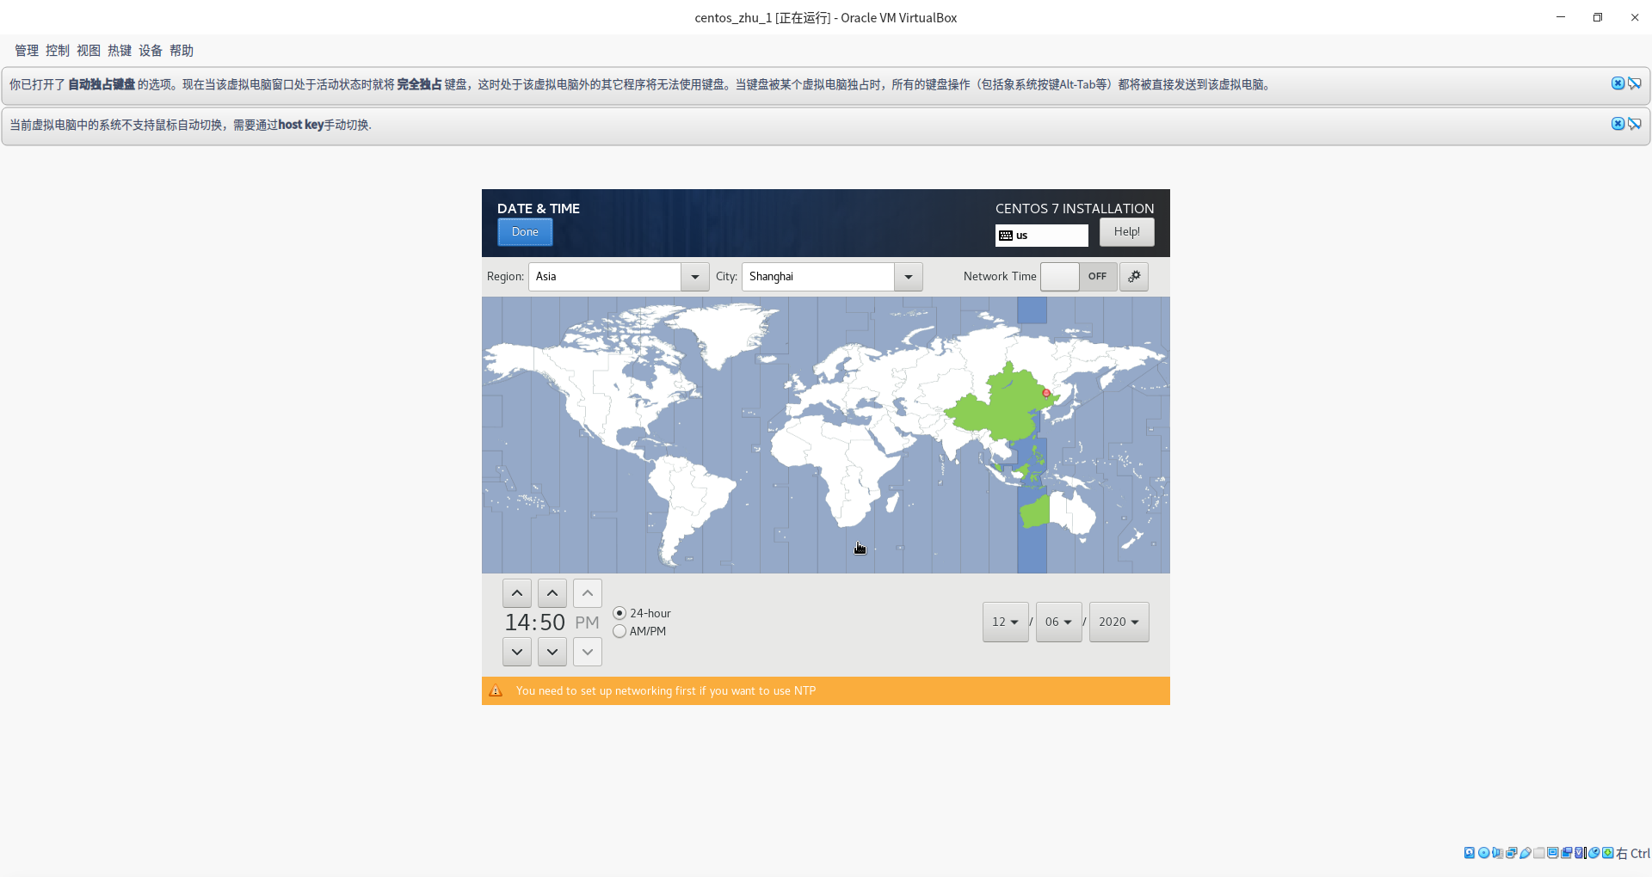
Task: Click into the Region text field Asia
Action: (x=605, y=277)
